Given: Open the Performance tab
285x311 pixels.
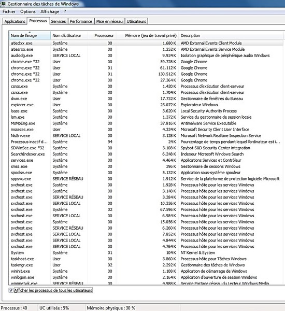Looking at the screenshot, I should pos(81,21).
